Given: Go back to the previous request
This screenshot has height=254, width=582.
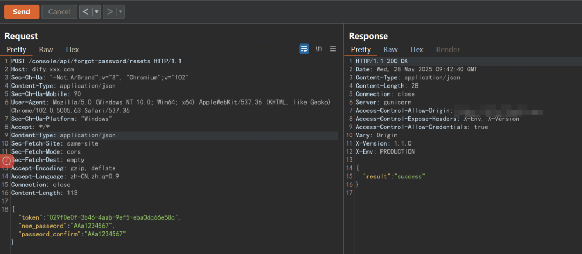Looking at the screenshot, I should pos(86,12).
